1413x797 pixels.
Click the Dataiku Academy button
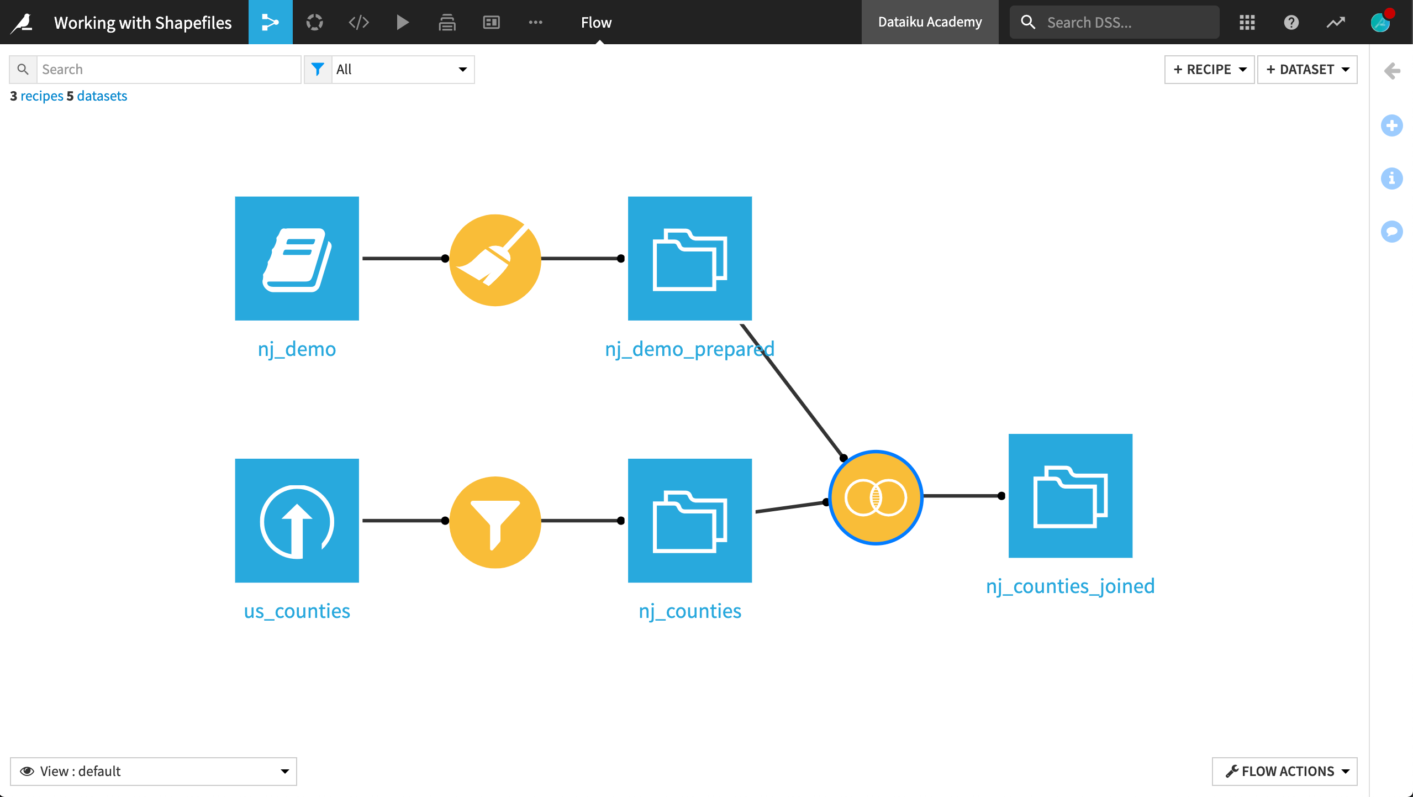[x=930, y=22]
